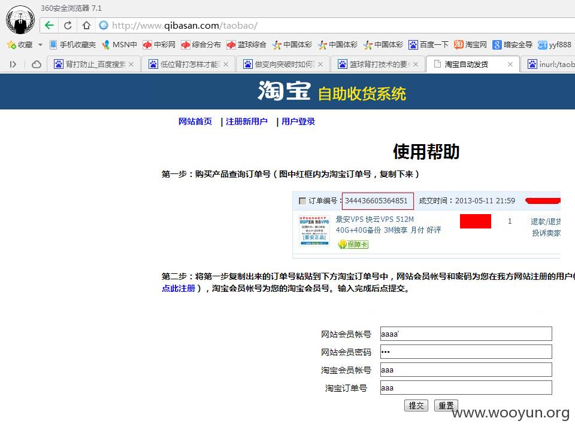
Task: Open 注册新用户 link
Action: pos(246,121)
